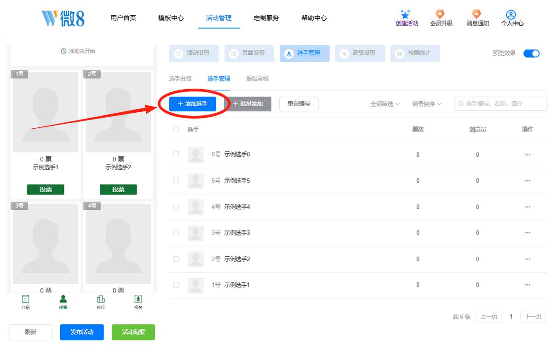Tick the checkbox for 示例选手3
The width and height of the screenshot is (552, 356).
click(x=176, y=233)
